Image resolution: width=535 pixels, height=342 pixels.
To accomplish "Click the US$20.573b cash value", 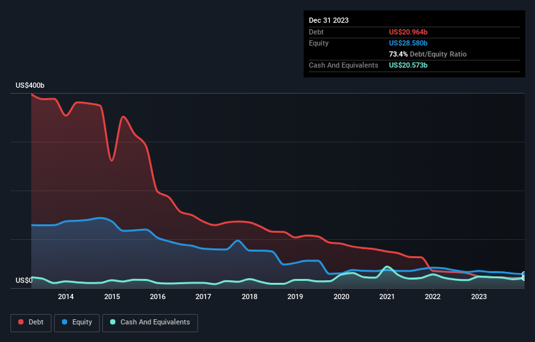I will pyautogui.click(x=408, y=65).
